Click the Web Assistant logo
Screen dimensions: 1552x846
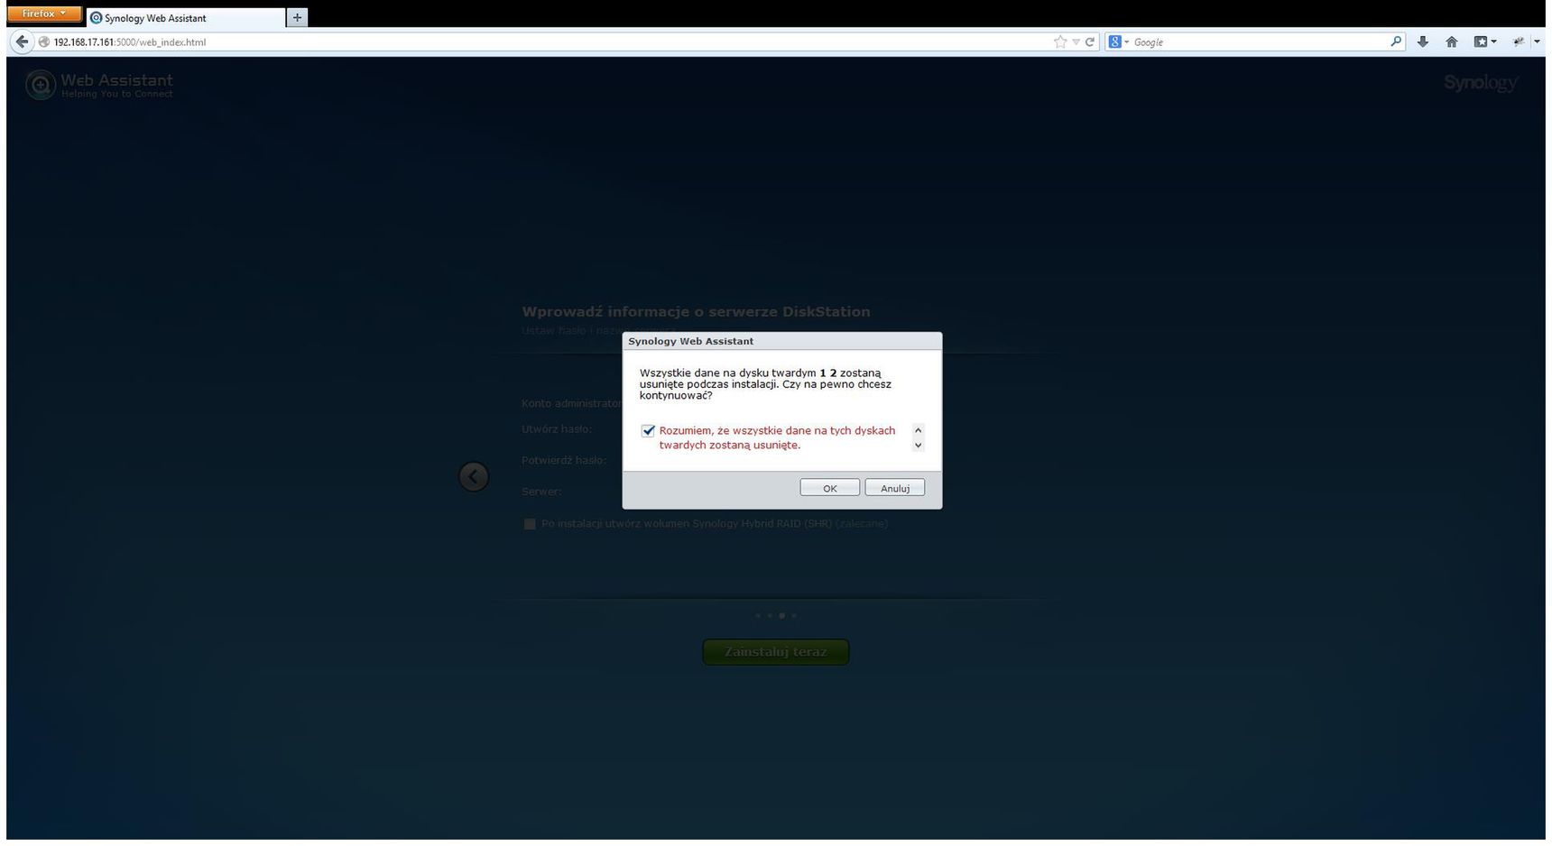coord(99,85)
